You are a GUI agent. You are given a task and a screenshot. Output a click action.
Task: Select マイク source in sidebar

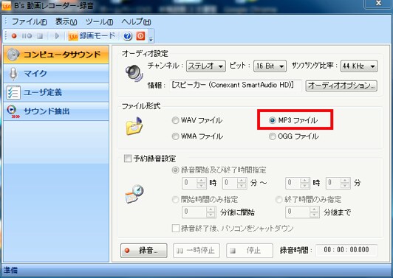coord(56,74)
